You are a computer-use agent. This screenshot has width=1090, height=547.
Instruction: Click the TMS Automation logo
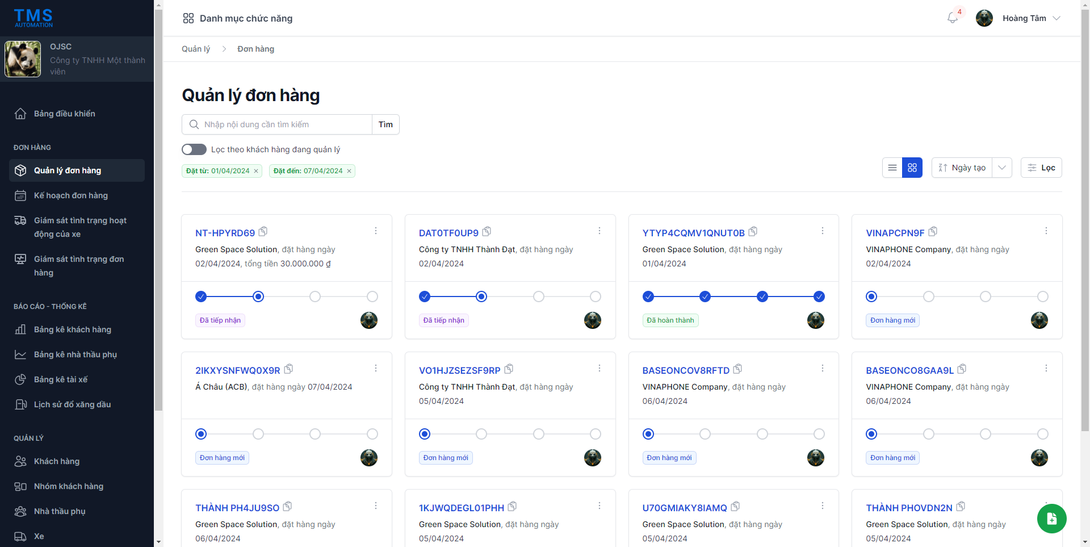[x=33, y=18]
